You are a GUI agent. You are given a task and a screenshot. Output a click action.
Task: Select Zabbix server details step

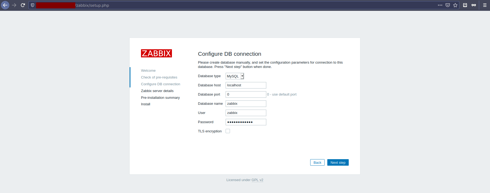tap(157, 91)
